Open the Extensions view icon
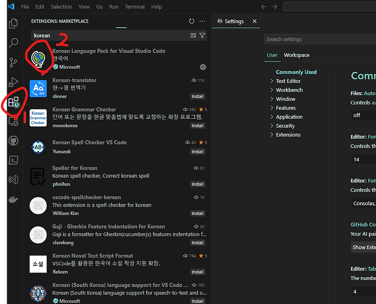 (14, 102)
